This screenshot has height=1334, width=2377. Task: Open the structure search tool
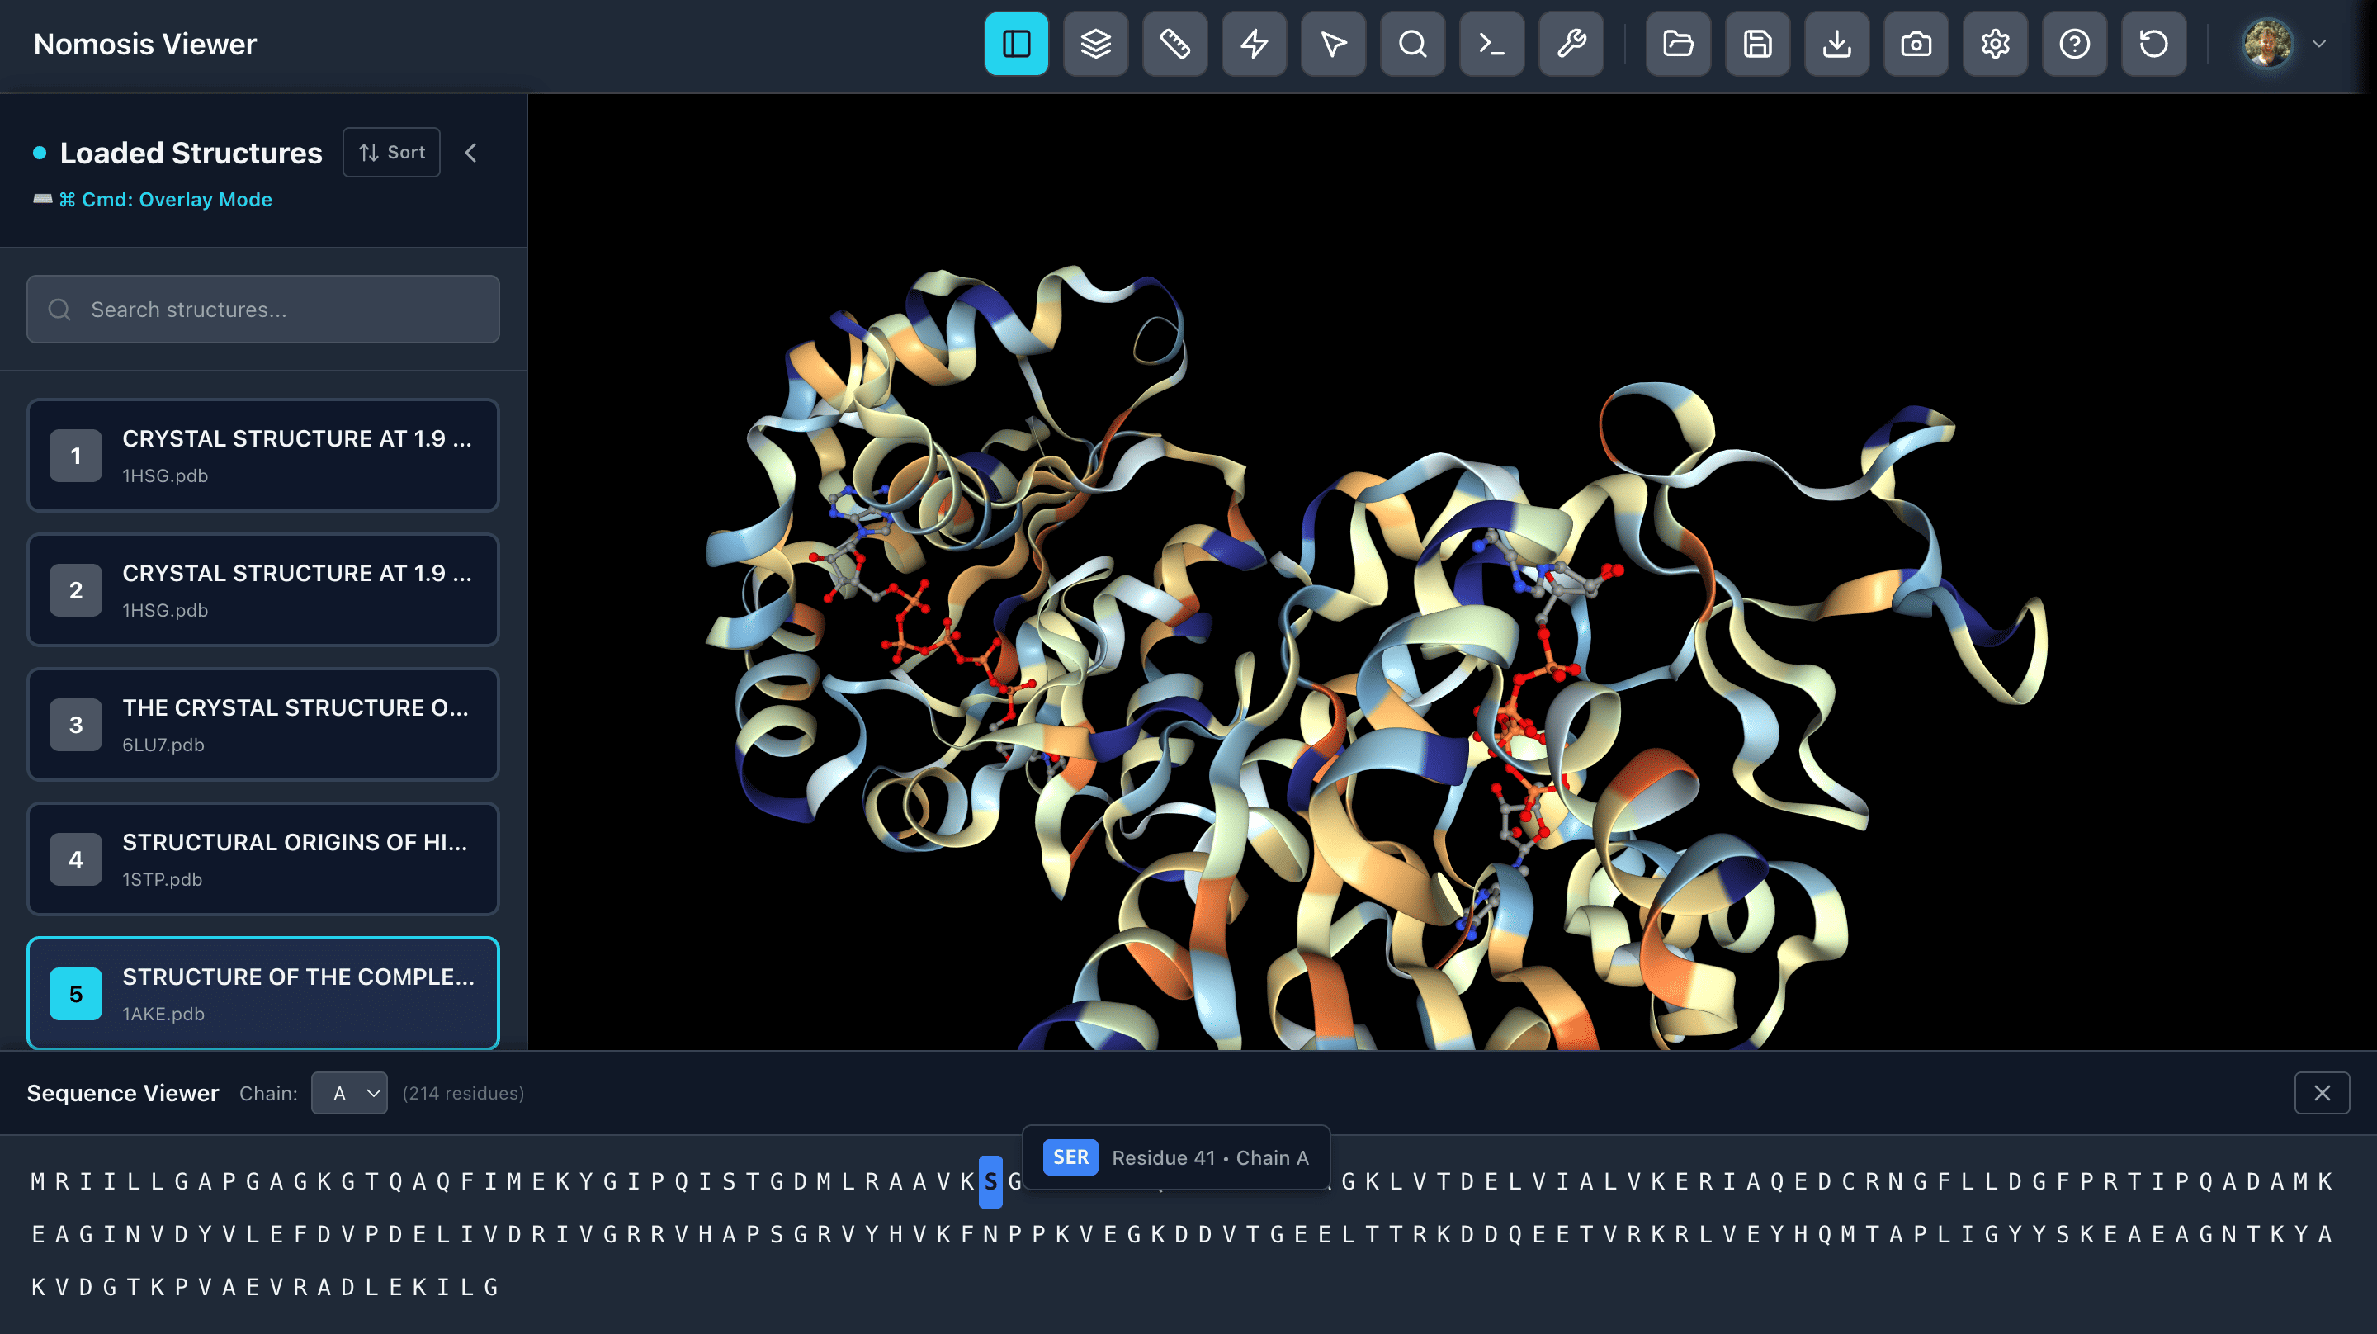(x=1413, y=44)
